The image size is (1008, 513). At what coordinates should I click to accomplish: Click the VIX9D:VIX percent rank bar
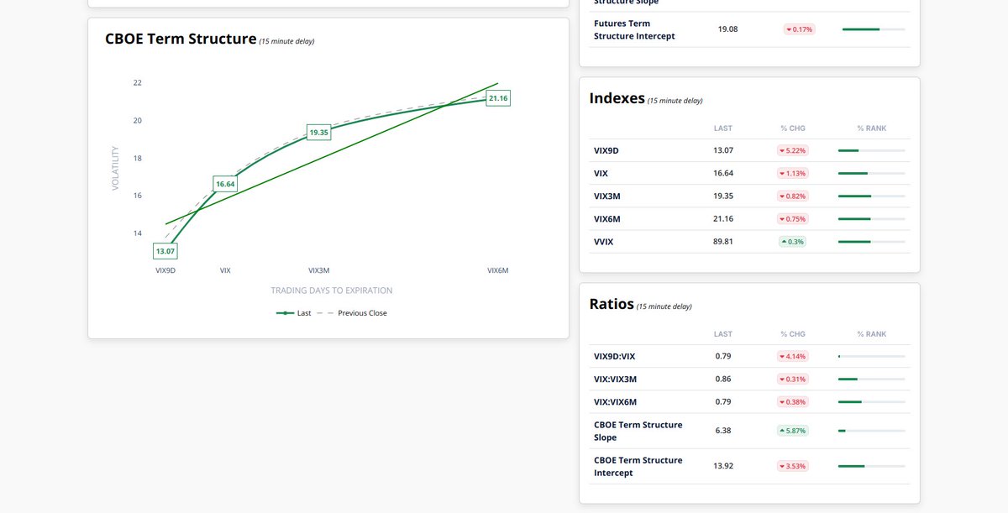(872, 356)
